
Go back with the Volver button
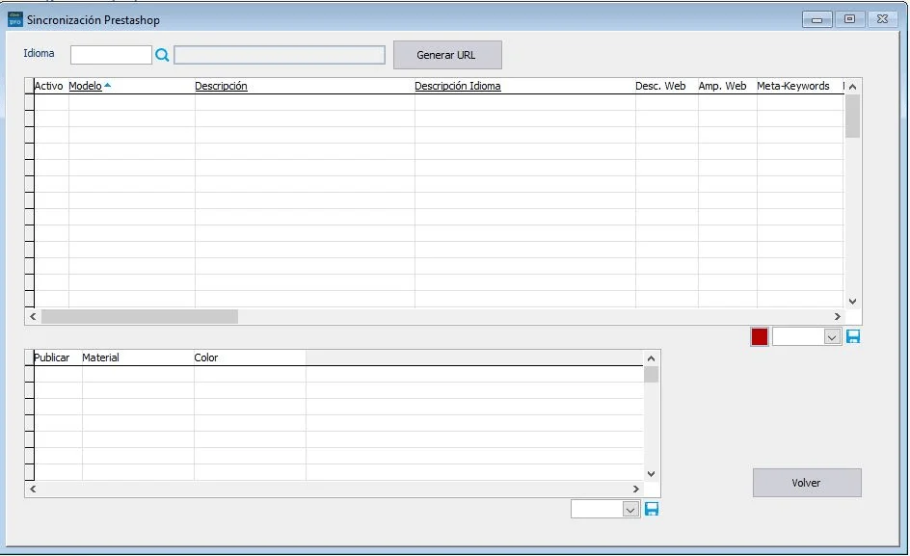[807, 483]
